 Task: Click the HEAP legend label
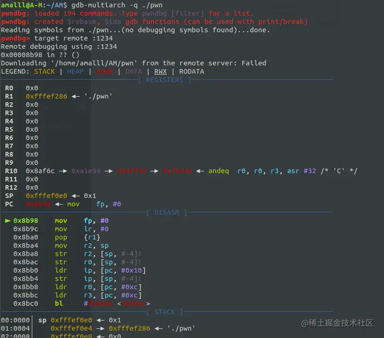[x=75, y=71]
